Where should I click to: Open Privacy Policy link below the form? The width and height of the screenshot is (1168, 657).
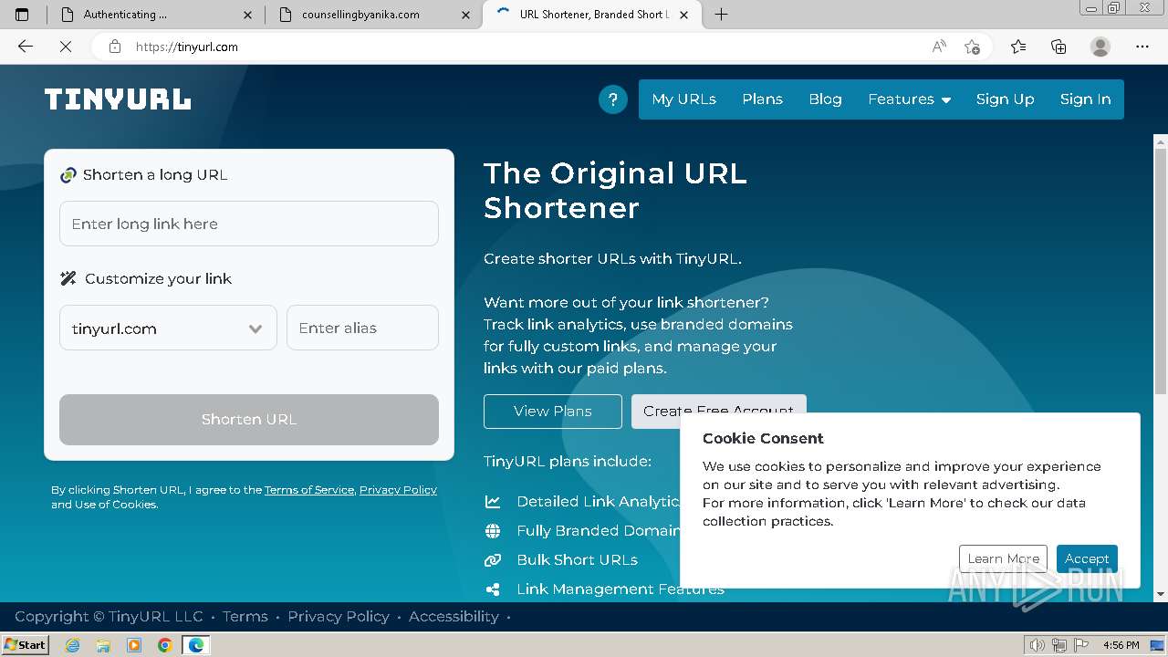[x=398, y=490]
